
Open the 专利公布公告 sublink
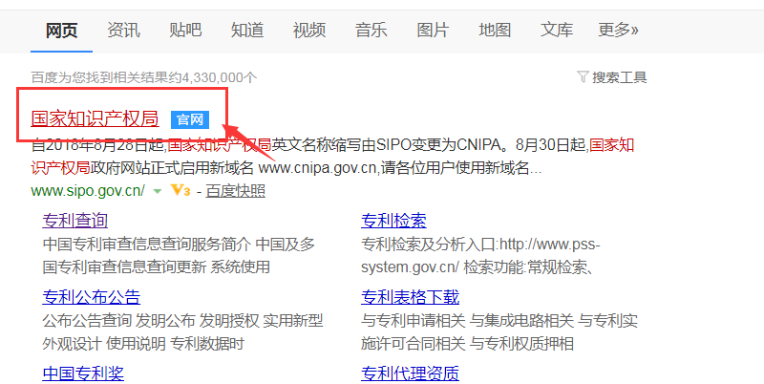tap(91, 297)
